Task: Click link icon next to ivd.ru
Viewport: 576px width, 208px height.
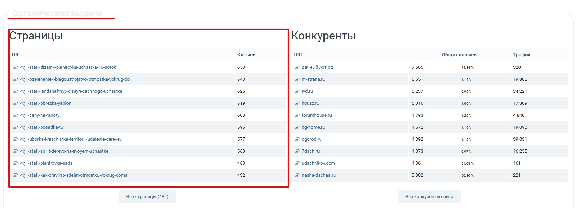Action: [297, 91]
